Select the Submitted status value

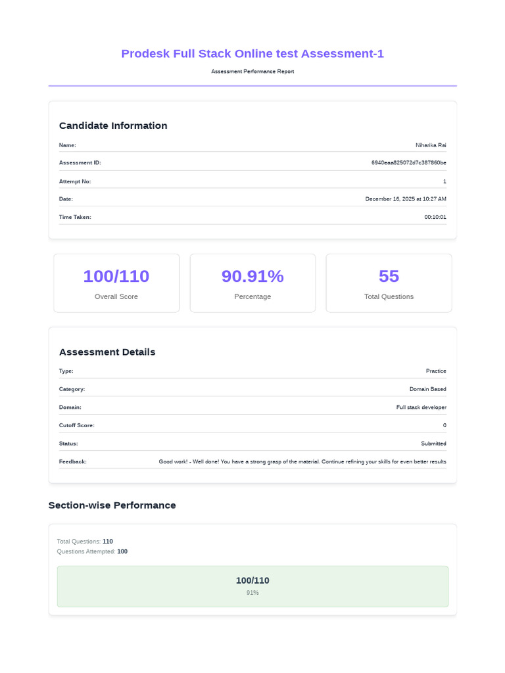click(x=433, y=444)
